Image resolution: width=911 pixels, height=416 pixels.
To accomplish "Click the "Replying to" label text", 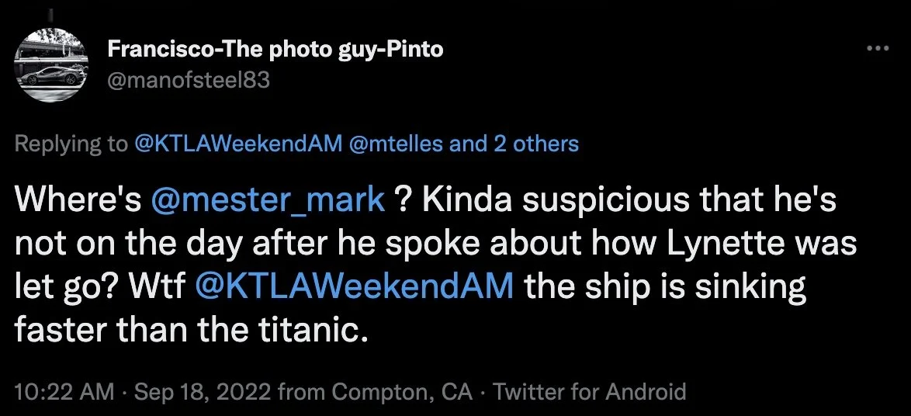I will pos(69,144).
